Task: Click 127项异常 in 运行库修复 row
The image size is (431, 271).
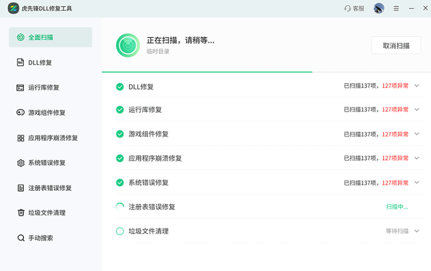Action: 395,109
